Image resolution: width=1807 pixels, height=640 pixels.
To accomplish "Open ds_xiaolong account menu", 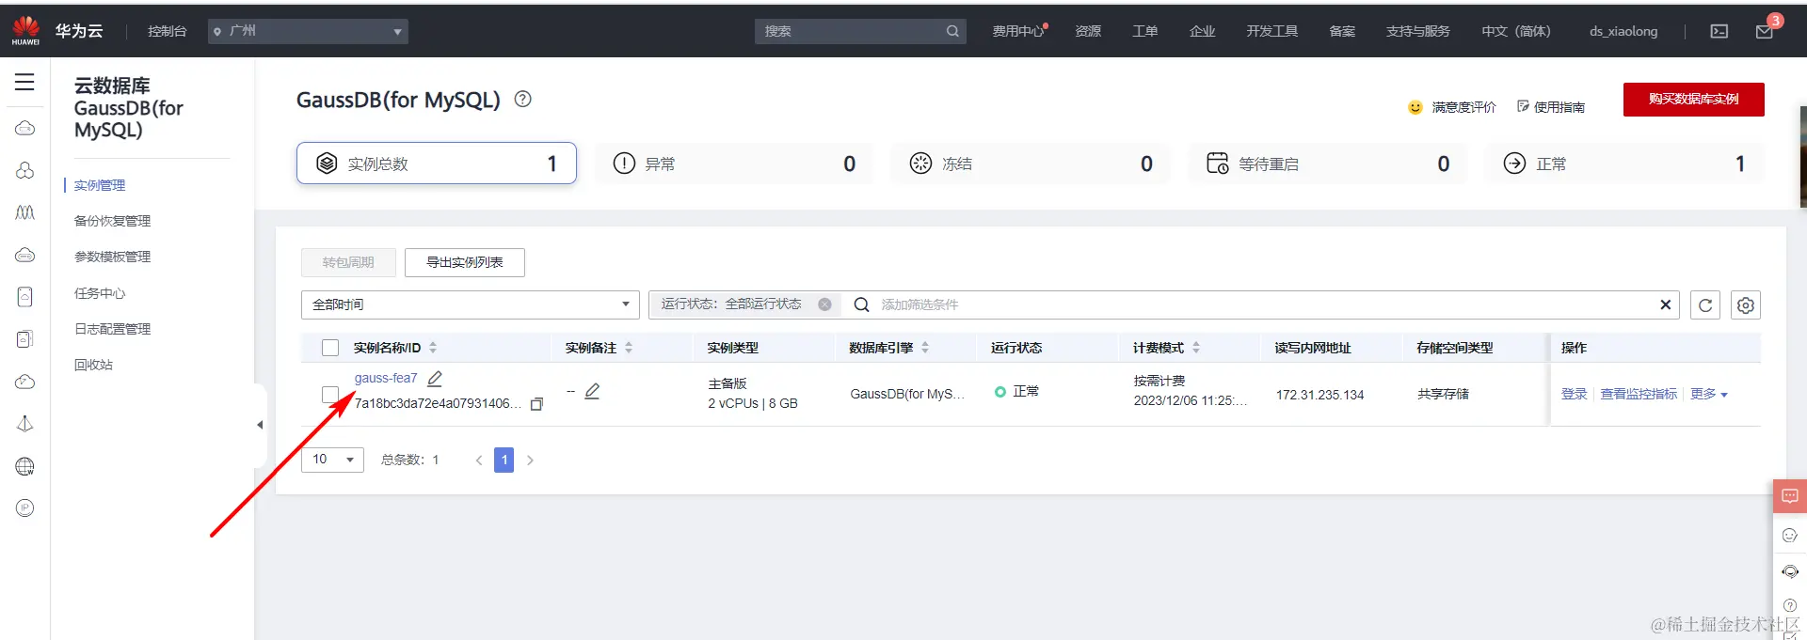I will click(1623, 31).
